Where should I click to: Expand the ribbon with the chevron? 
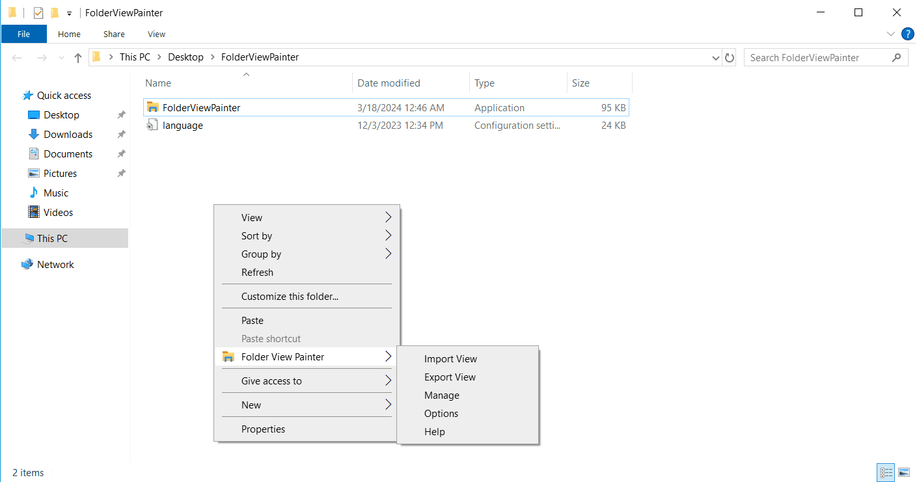[891, 34]
